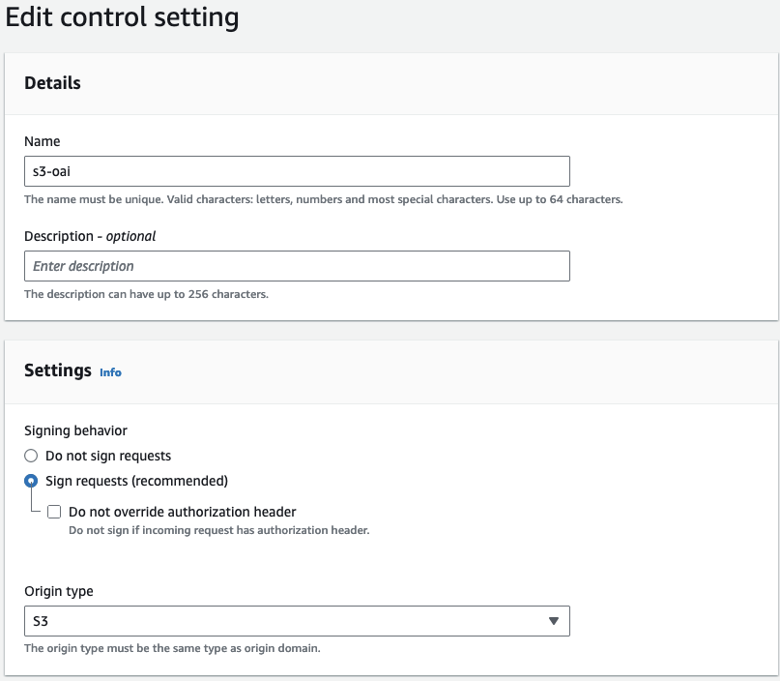The width and height of the screenshot is (780, 681).
Task: Click the Settings section heading
Action: coord(57,370)
